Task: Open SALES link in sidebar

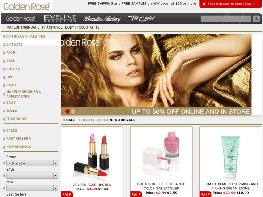Action: (x=12, y=130)
